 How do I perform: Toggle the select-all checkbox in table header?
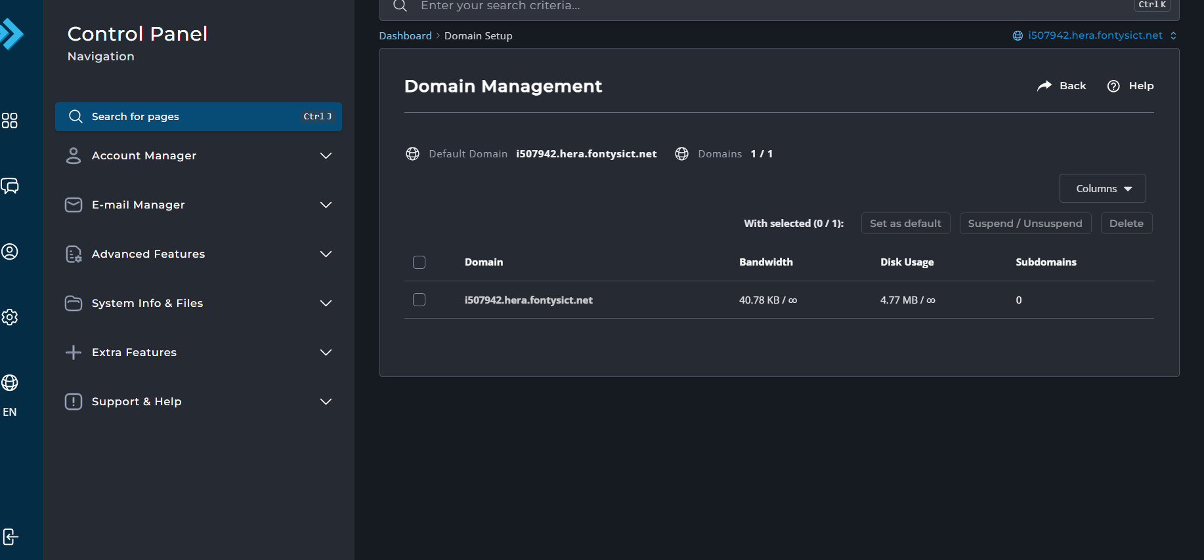tap(419, 262)
